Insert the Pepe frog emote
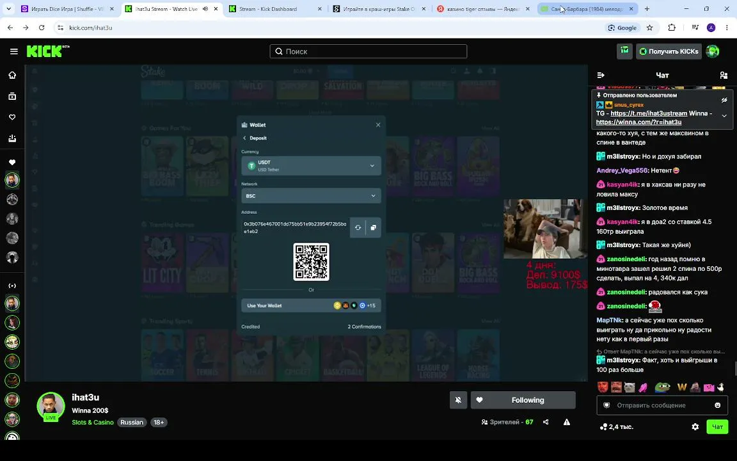 pos(662,387)
